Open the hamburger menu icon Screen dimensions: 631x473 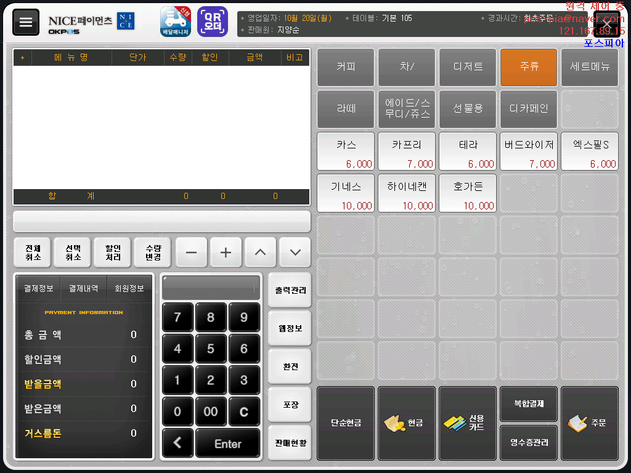click(25, 22)
